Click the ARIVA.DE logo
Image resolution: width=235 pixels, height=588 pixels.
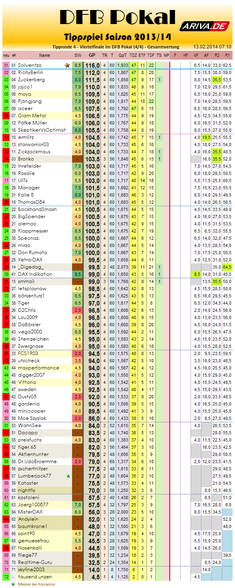coord(204,26)
